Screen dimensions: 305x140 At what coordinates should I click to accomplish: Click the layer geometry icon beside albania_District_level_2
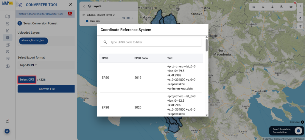tap(84, 15)
